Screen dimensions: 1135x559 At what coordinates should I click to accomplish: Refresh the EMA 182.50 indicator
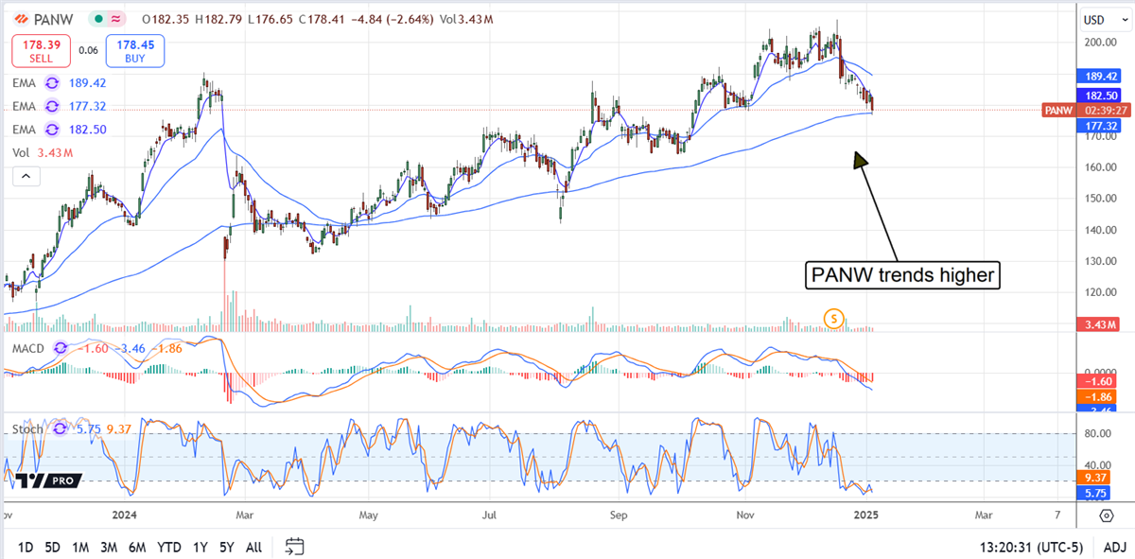(x=52, y=130)
